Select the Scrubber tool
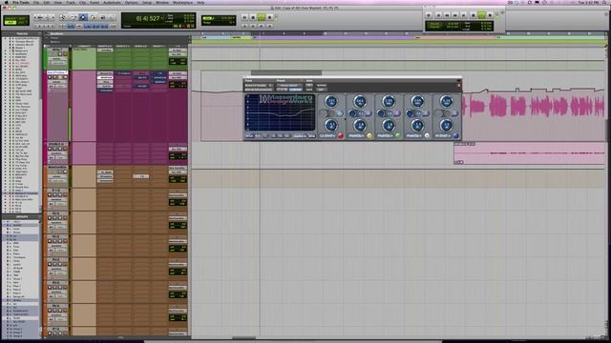 102,17
